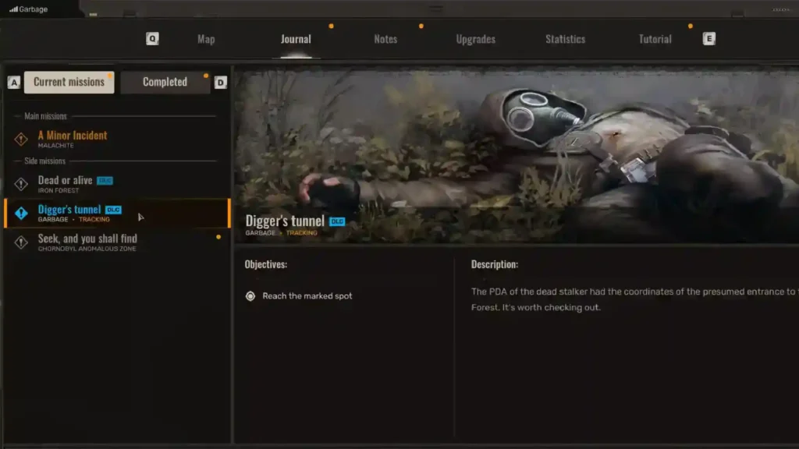The image size is (799, 449).
Task: Click the TRACKING label in mission banner
Action: (x=302, y=233)
